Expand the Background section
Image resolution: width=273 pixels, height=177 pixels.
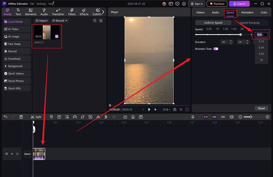tap(17, 66)
